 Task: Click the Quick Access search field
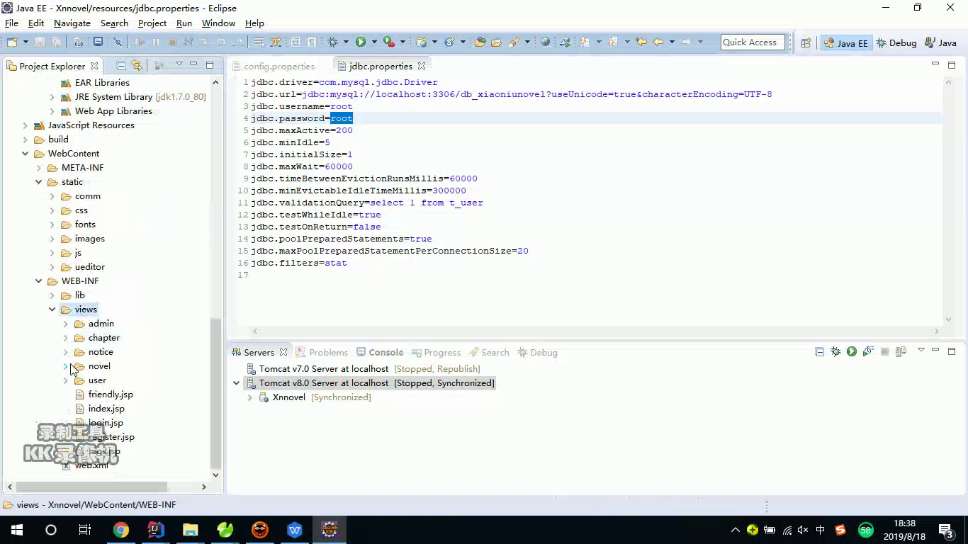[x=753, y=42]
